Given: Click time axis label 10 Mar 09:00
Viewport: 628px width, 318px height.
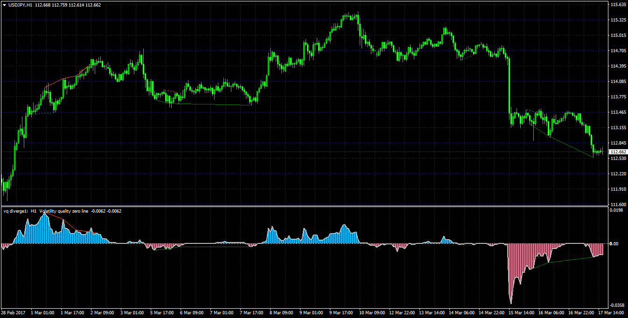Looking at the screenshot, I should 372,312.
